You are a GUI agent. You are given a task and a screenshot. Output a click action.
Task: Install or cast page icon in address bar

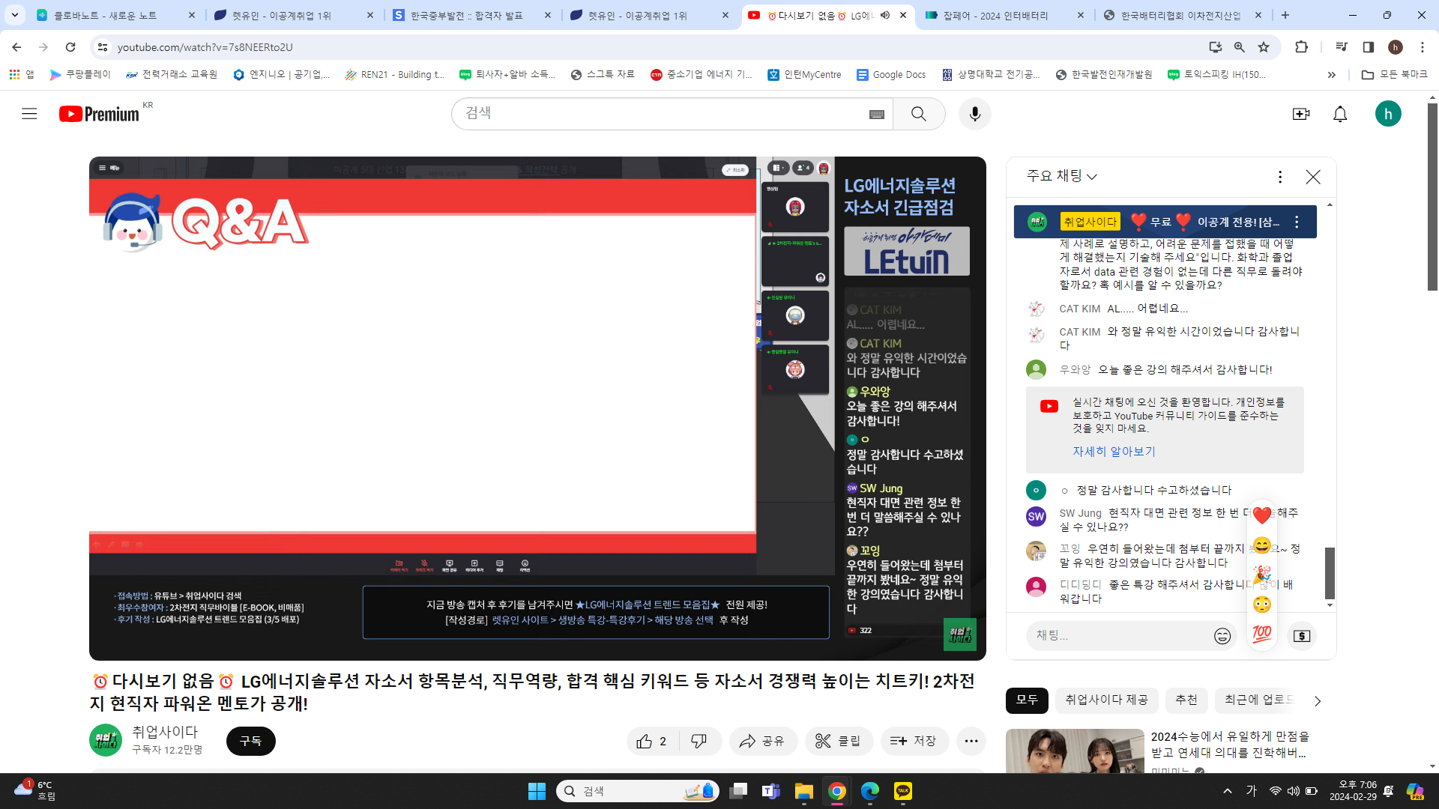click(x=1215, y=47)
